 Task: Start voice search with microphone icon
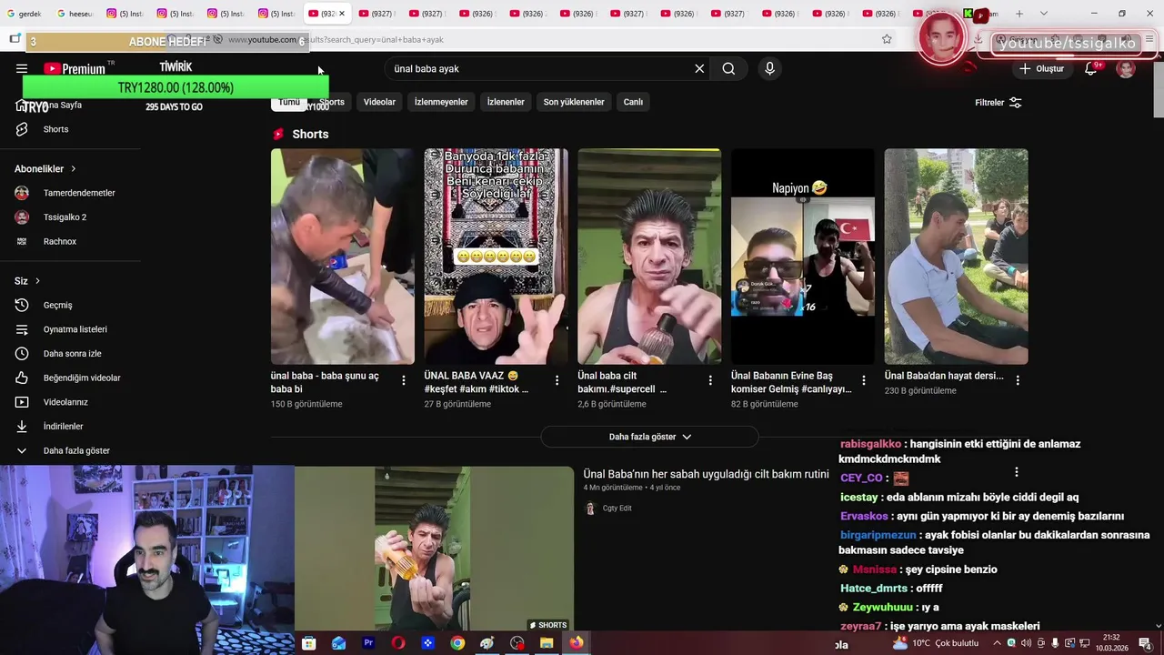[769, 68]
